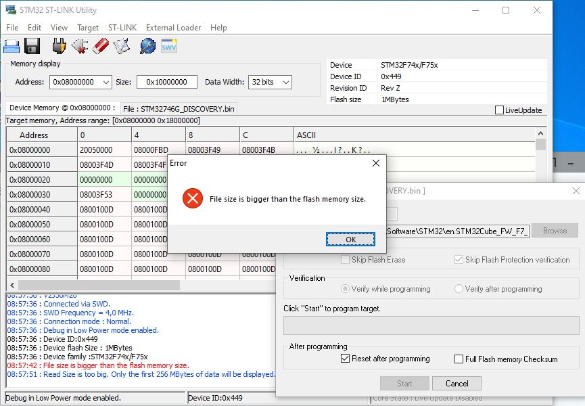This screenshot has height=406, width=585.
Task: Disconnect from target icon
Action: pyautogui.click(x=80, y=46)
